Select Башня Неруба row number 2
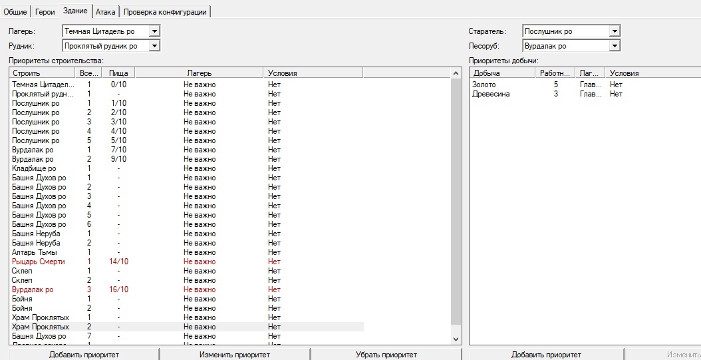 pyautogui.click(x=186, y=243)
